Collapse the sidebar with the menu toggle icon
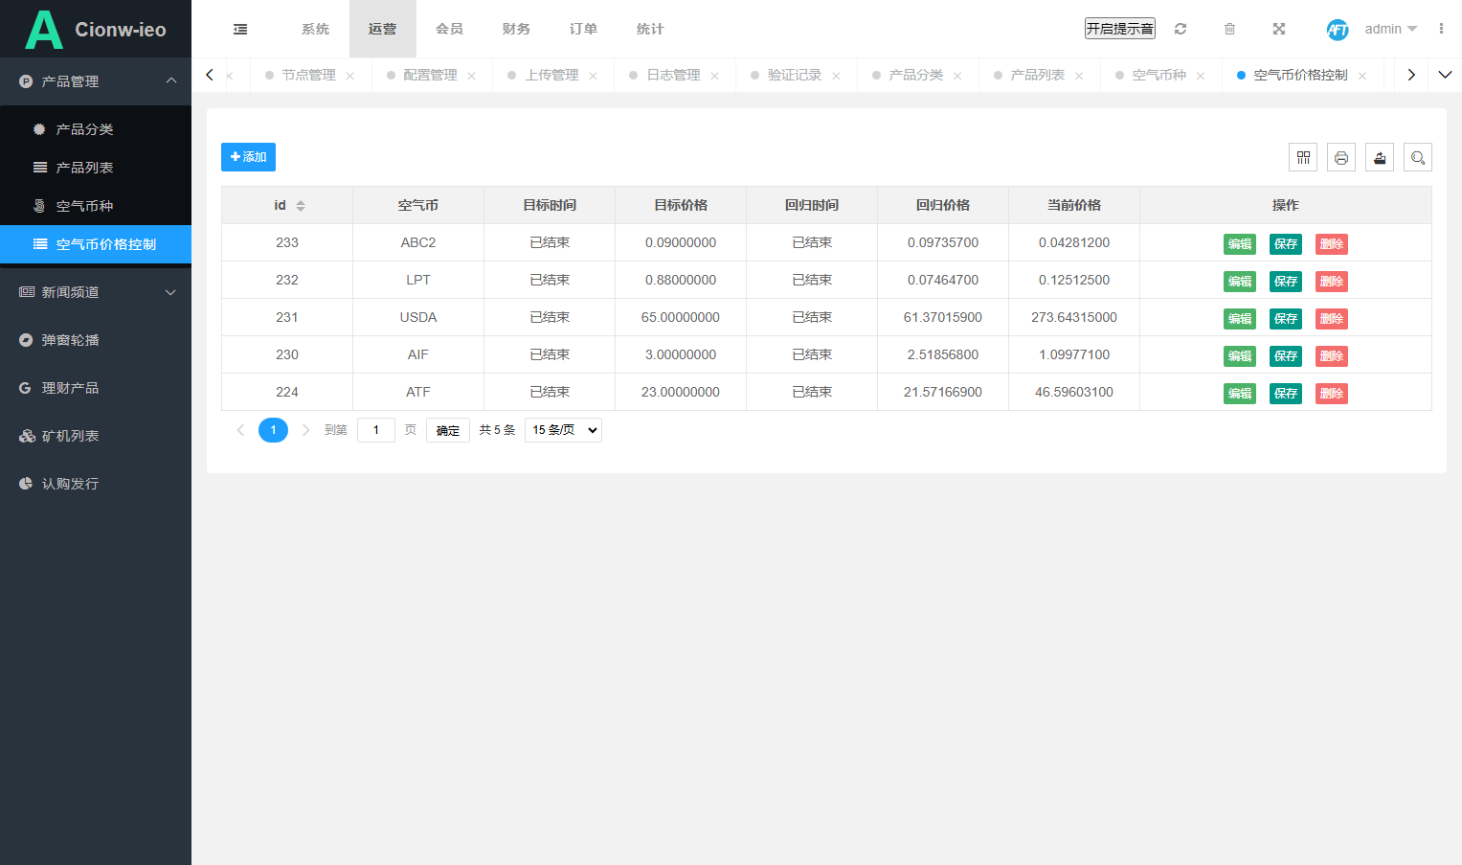The height and width of the screenshot is (865, 1462). [x=240, y=29]
